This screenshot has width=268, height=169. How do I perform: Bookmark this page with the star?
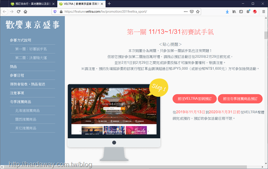(198, 12)
